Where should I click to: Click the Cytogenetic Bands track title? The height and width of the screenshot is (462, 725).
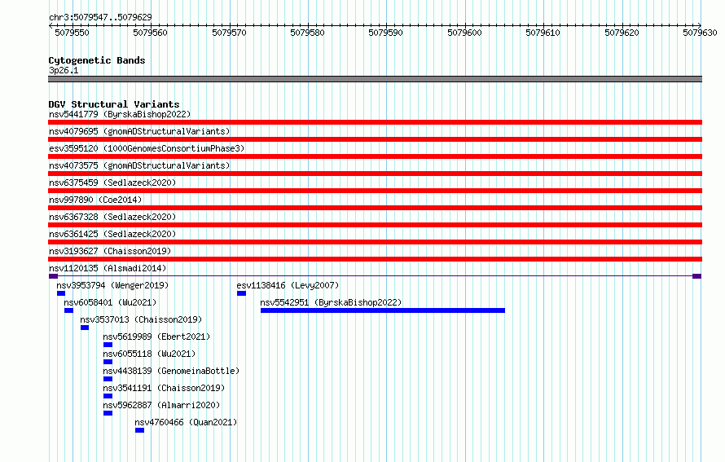(x=97, y=60)
